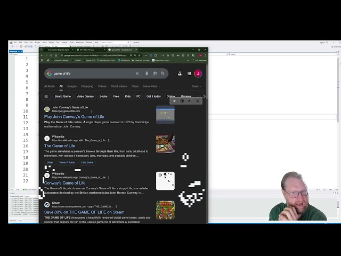Screen dimensions: 341x256
Task: Reload the page in Chrome
Action: click(51, 55)
